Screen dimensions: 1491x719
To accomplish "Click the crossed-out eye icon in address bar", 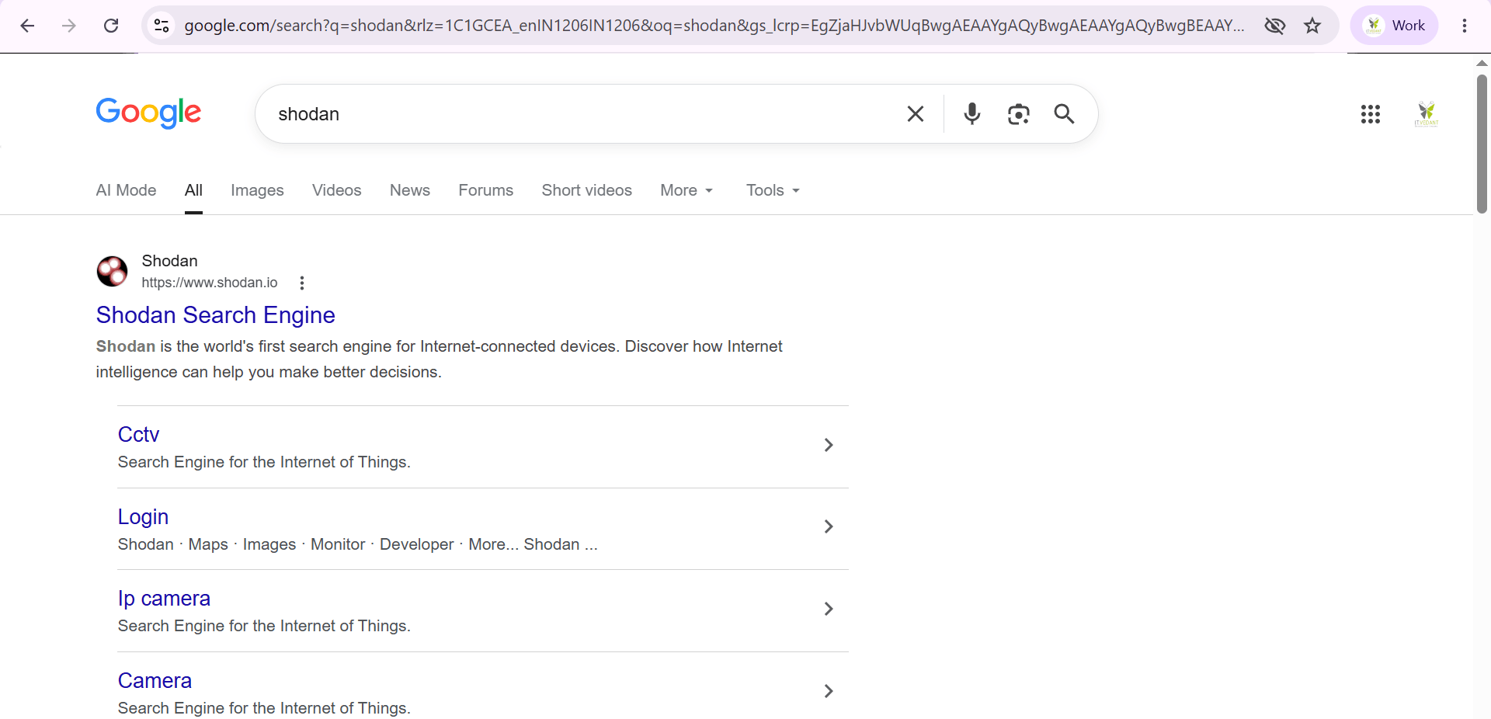I will tap(1274, 26).
